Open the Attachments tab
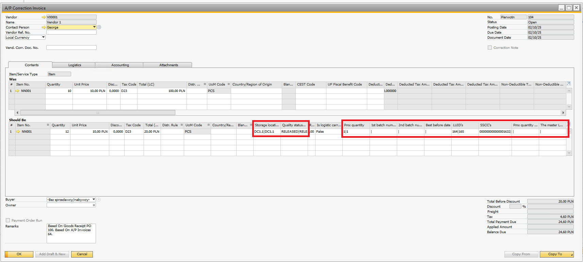 168,65
